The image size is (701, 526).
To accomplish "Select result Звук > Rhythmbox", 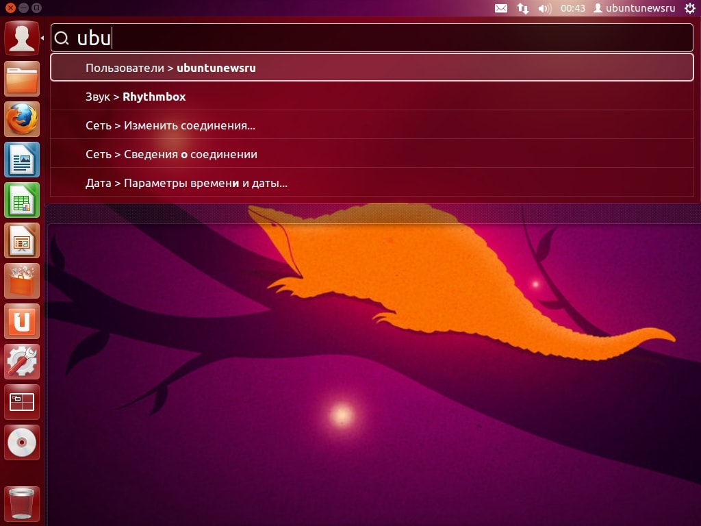I will [x=372, y=96].
